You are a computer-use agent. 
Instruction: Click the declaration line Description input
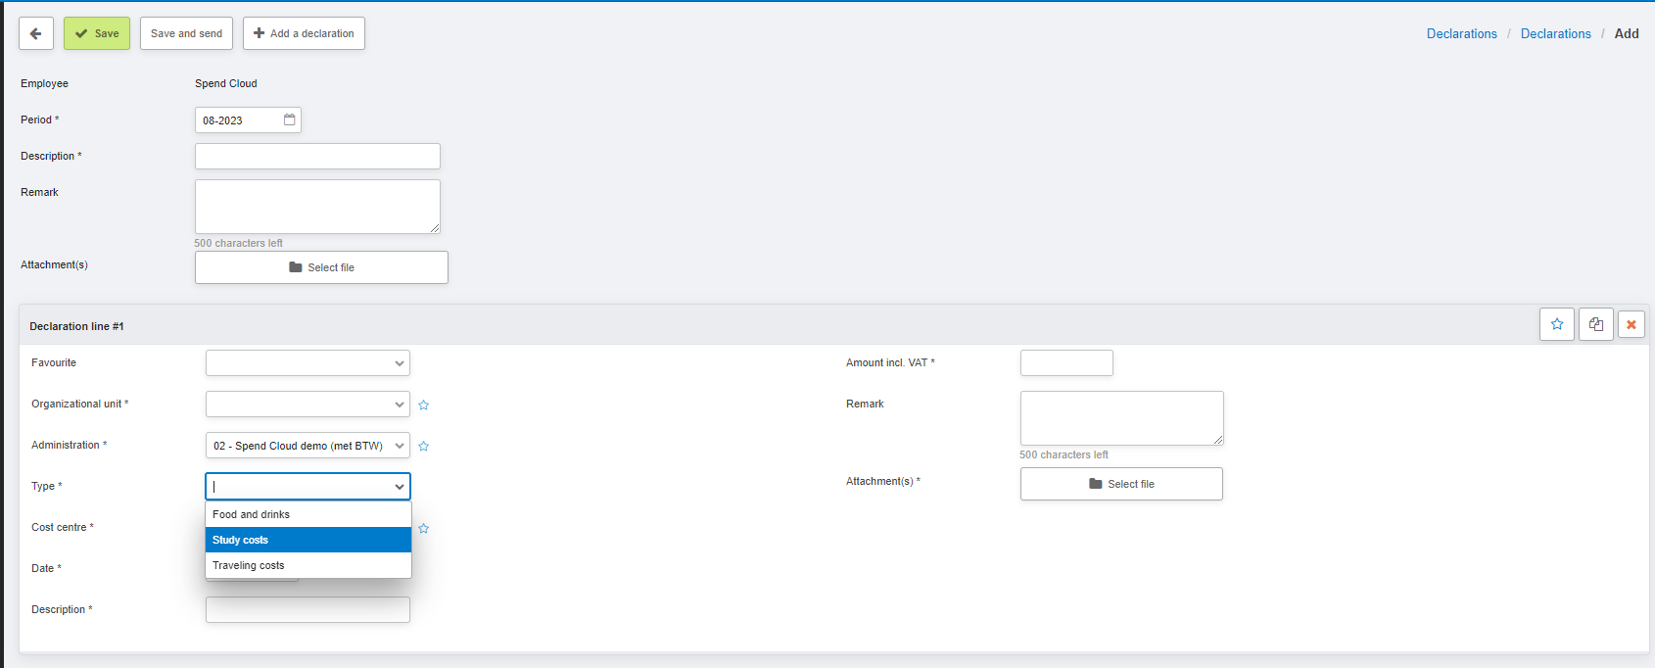[307, 609]
